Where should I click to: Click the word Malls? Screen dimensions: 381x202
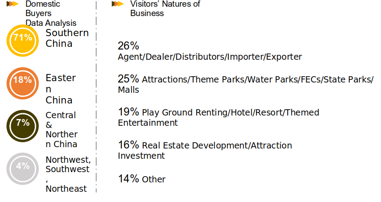(x=128, y=90)
